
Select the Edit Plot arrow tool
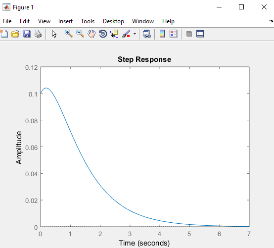click(x=54, y=34)
